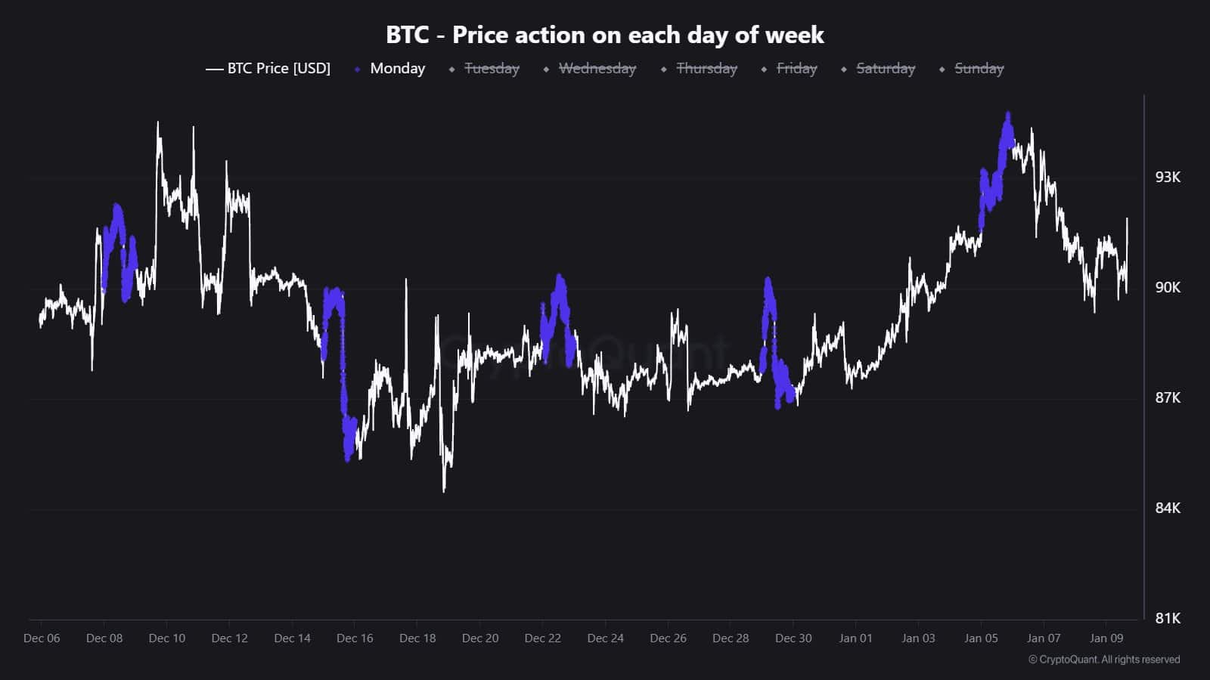Toggle the BTC Price [USD] legend entry
The width and height of the screenshot is (1210, 680).
click(x=278, y=69)
